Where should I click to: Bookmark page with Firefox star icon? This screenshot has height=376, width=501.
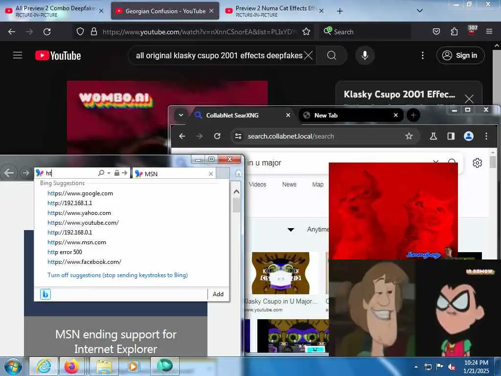(306, 31)
